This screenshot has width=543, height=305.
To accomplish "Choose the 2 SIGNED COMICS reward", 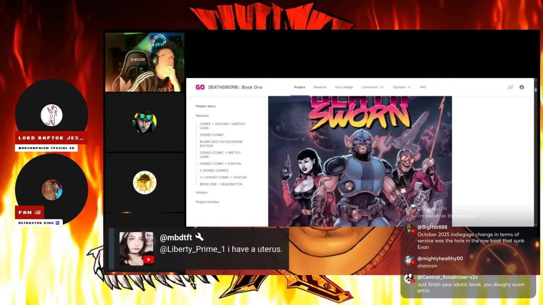I will point(214,170).
